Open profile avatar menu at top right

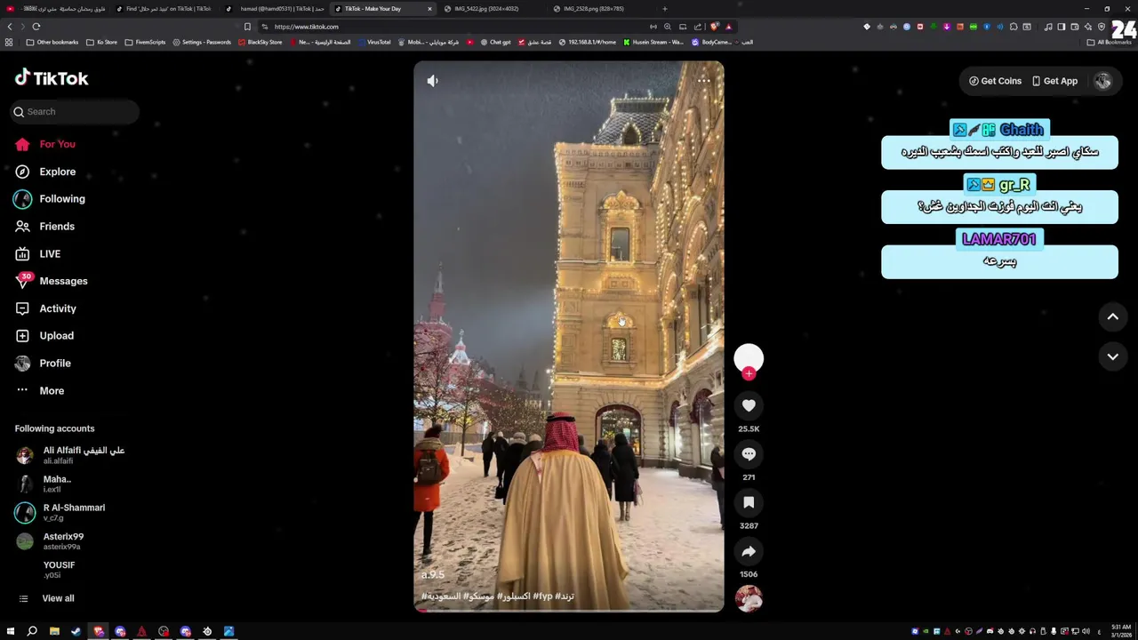pos(1103,81)
